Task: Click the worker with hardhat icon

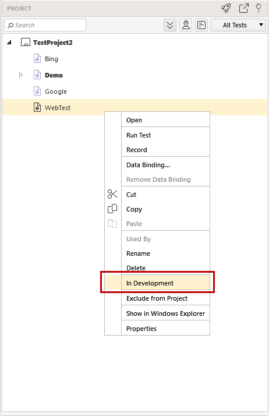Action: 186,25
